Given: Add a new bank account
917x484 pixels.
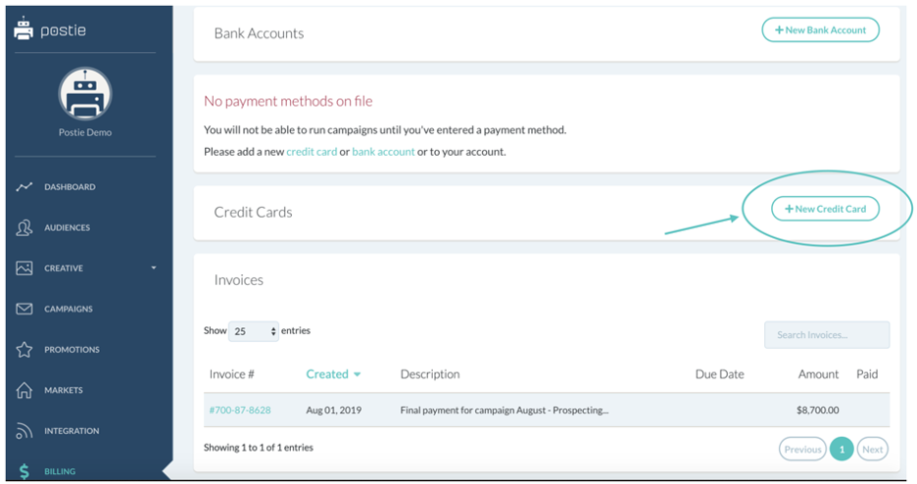Looking at the screenshot, I should pos(820,29).
